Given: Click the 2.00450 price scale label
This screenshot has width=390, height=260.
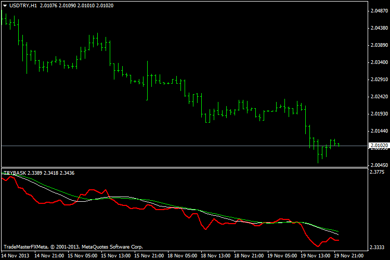Looking at the screenshot, I should [378, 165].
